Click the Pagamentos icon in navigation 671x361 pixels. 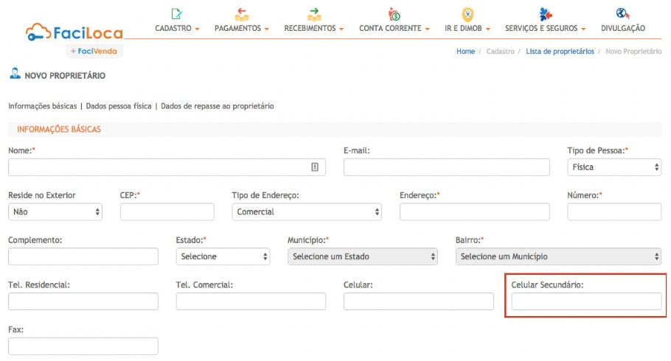coord(241,13)
